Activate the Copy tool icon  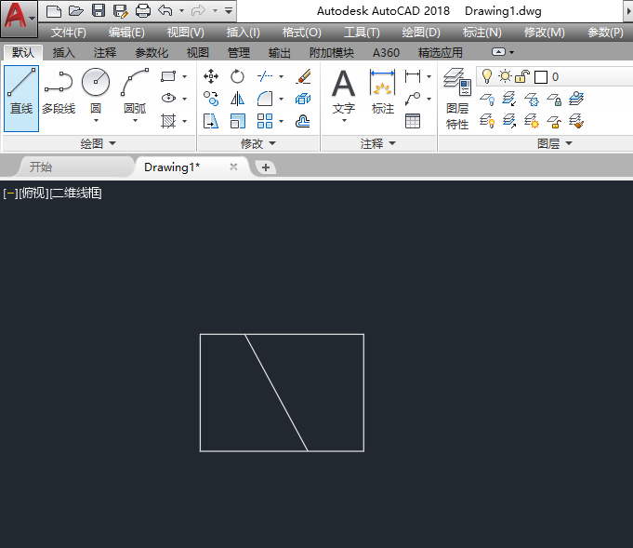pyautogui.click(x=211, y=99)
